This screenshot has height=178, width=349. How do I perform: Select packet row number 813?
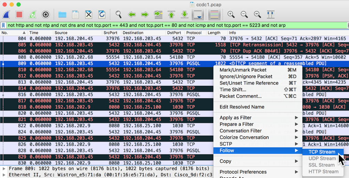[107, 82]
